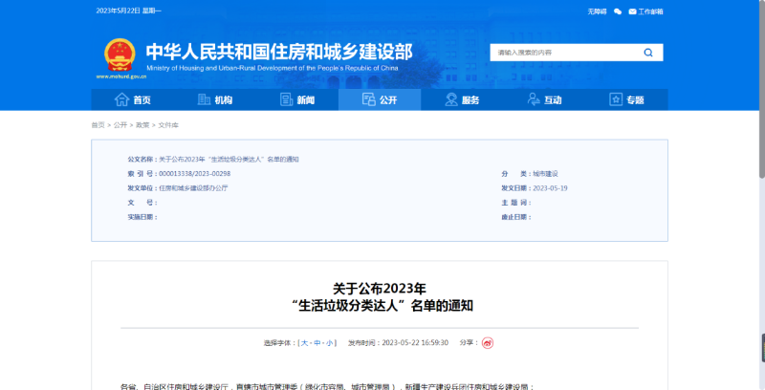The width and height of the screenshot is (765, 390).
Task: Click the search magnifier icon
Action: click(x=648, y=53)
